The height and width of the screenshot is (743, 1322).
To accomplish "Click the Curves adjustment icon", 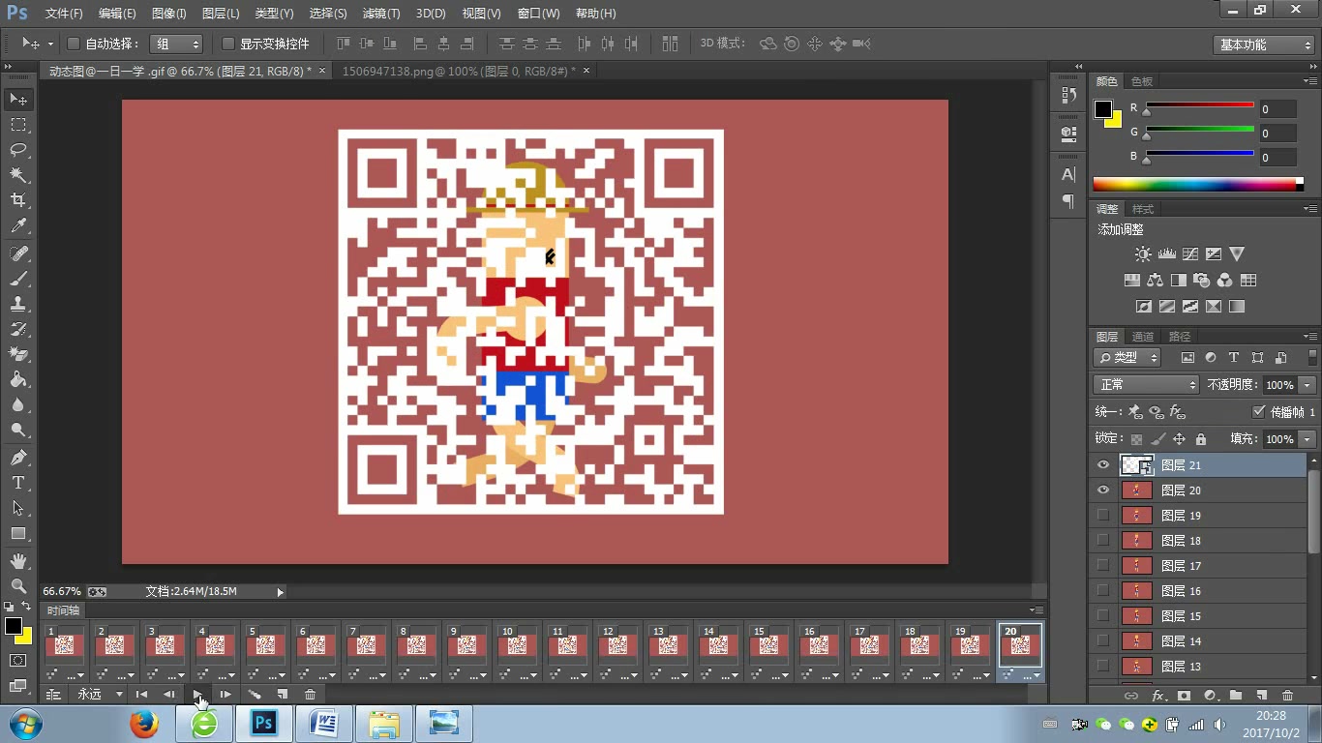I will pyautogui.click(x=1189, y=254).
